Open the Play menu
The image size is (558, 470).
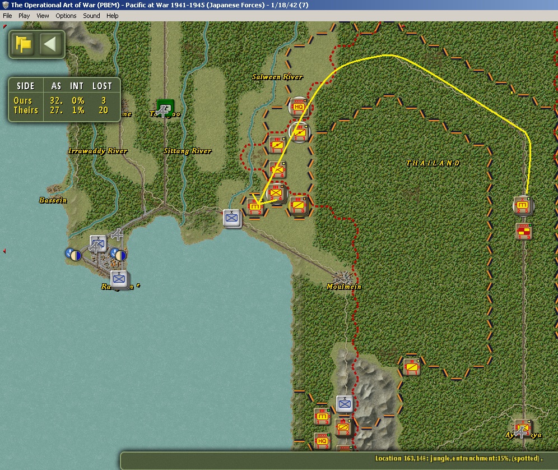[x=24, y=16]
